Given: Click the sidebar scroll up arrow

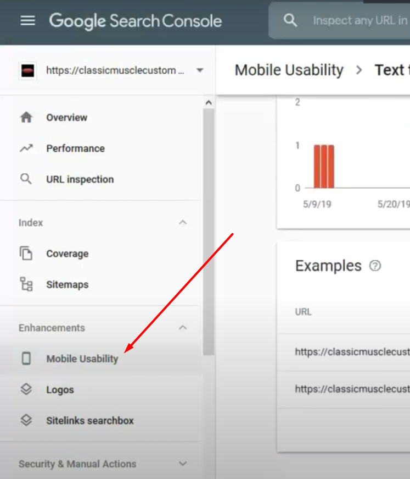Looking at the screenshot, I should pyautogui.click(x=209, y=103).
